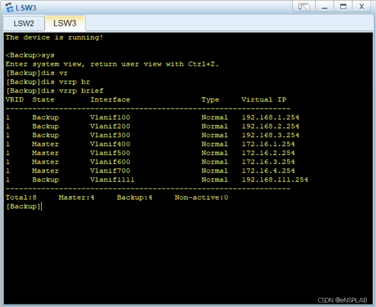Click virtual IP 172.16.2.254
This screenshot has height=307, width=376.
point(269,153)
